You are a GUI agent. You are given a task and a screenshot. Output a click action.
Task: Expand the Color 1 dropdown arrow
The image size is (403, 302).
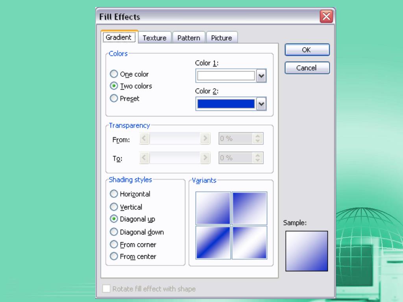tap(261, 76)
